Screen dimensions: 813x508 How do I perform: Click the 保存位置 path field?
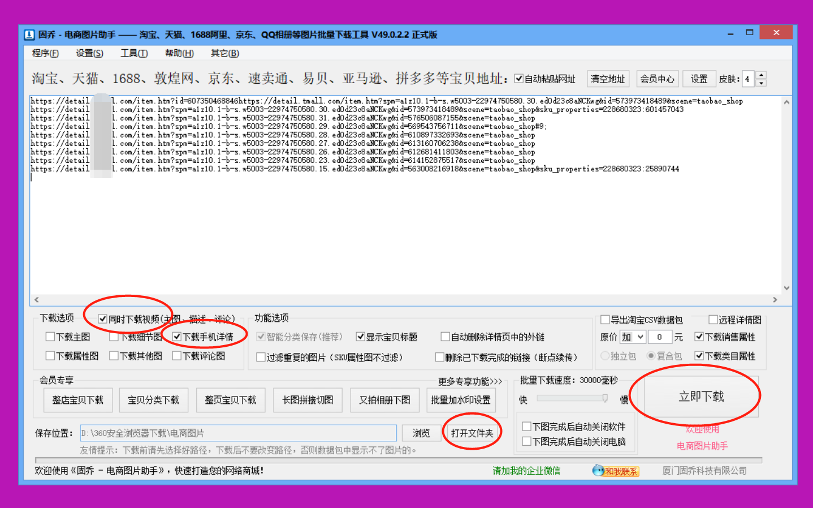pos(238,433)
